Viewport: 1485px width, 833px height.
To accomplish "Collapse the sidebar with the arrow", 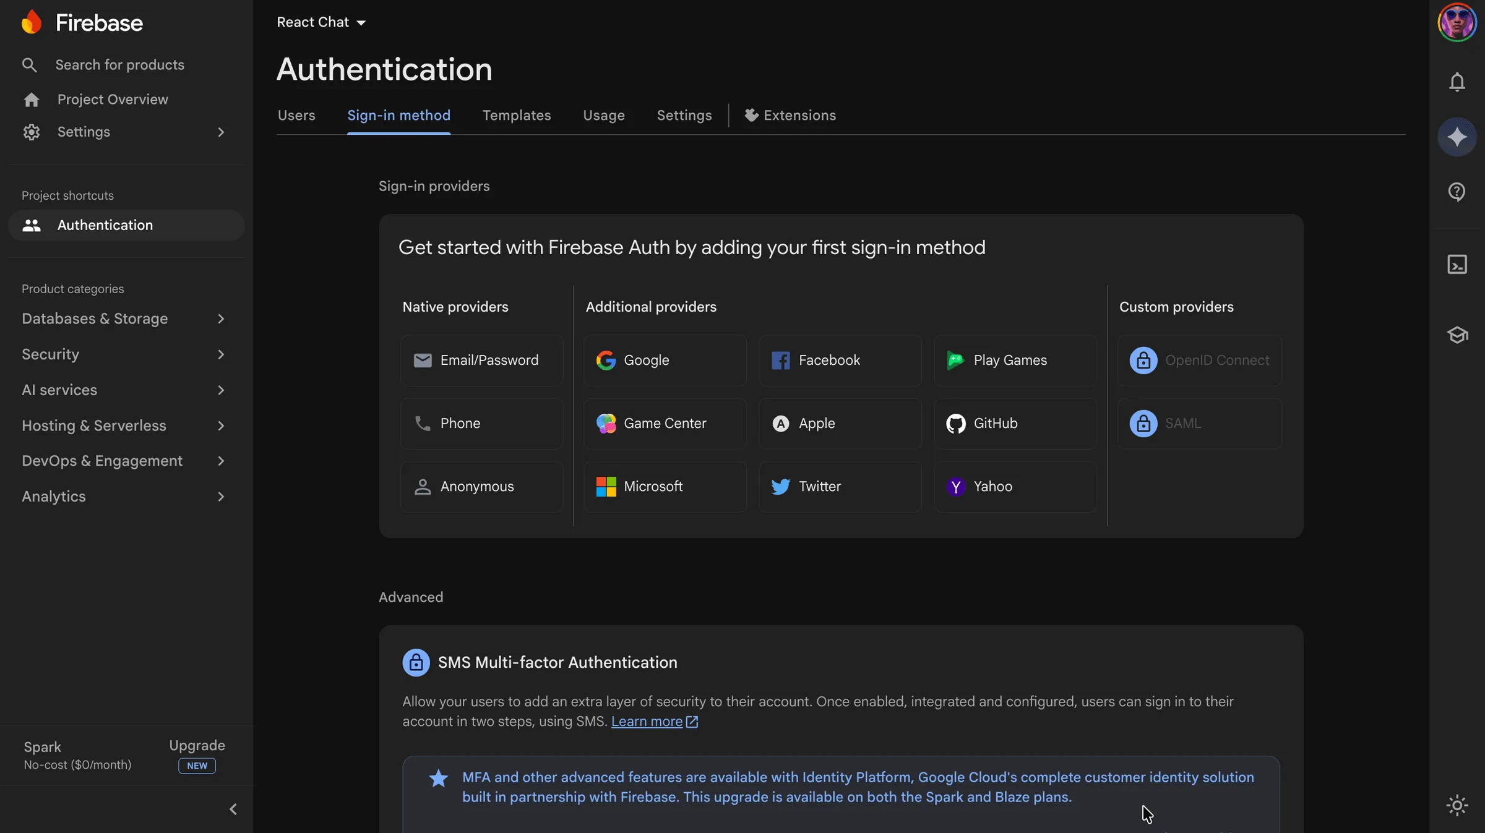I will (x=233, y=809).
